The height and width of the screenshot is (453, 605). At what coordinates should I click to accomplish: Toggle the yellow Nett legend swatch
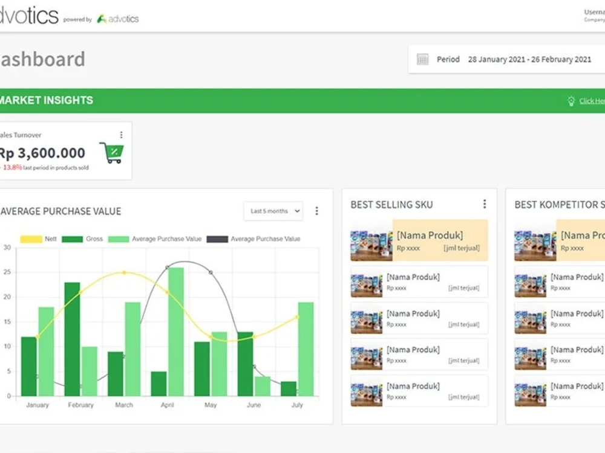[x=31, y=239]
